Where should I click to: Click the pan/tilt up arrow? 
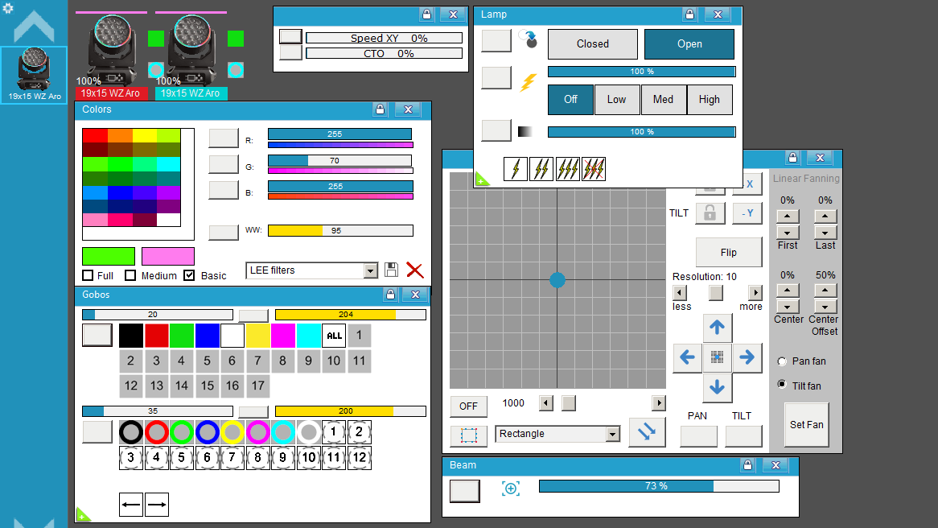(718, 327)
